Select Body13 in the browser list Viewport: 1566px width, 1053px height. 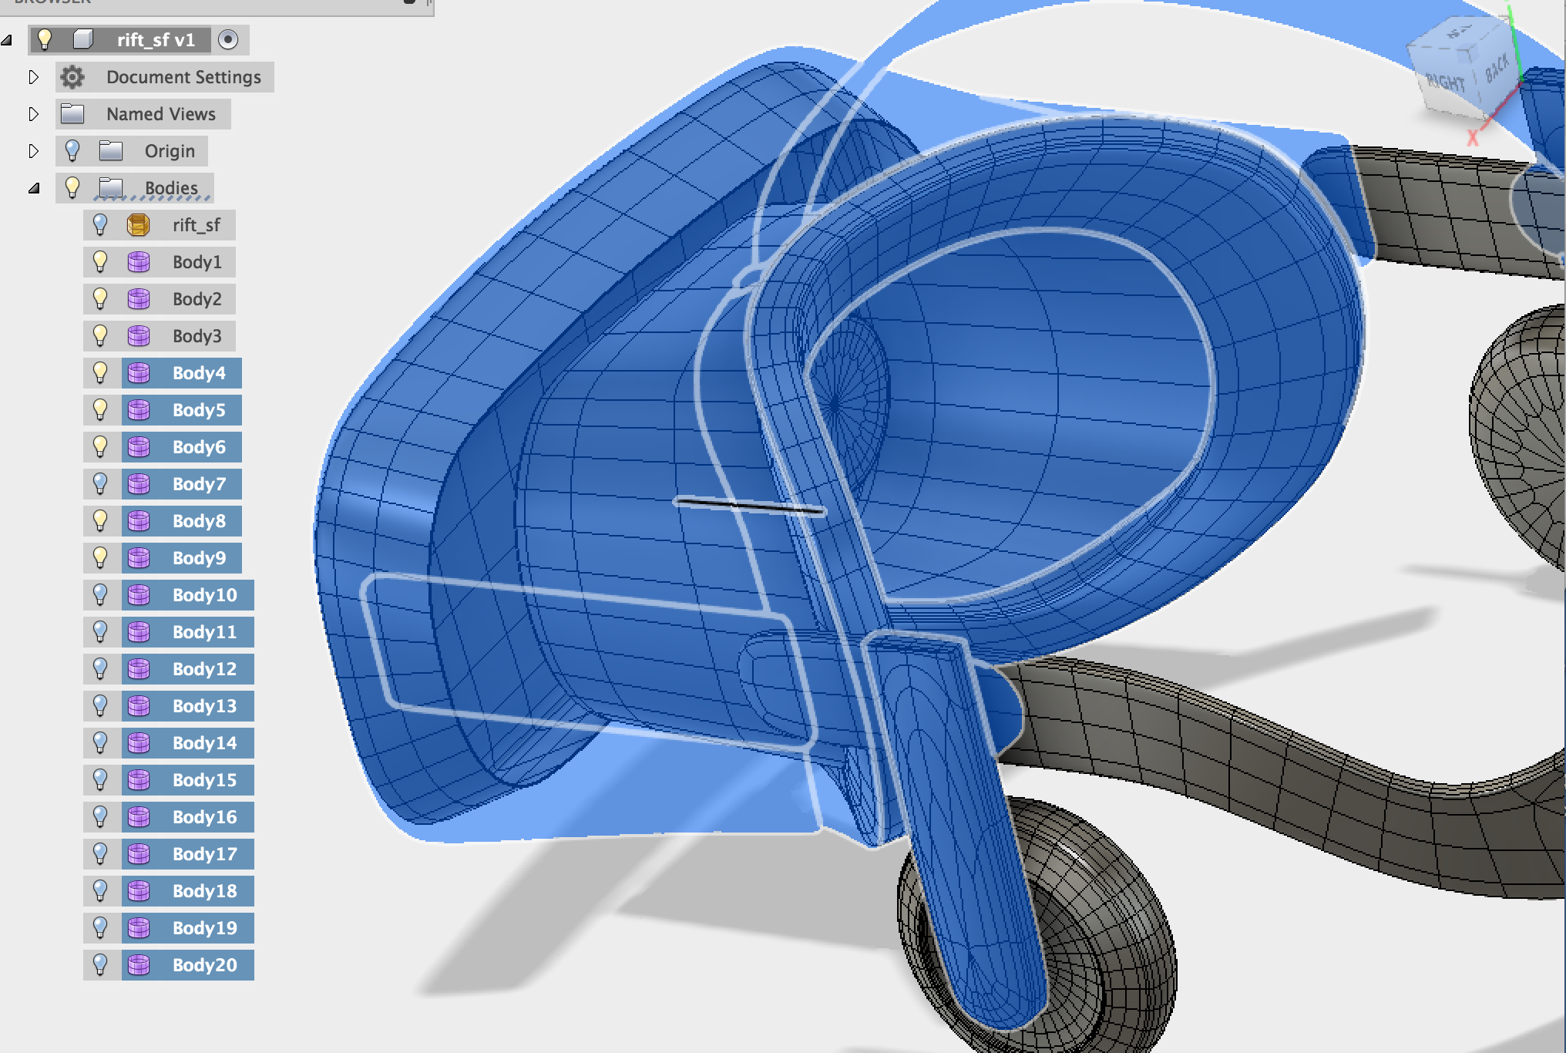[203, 706]
